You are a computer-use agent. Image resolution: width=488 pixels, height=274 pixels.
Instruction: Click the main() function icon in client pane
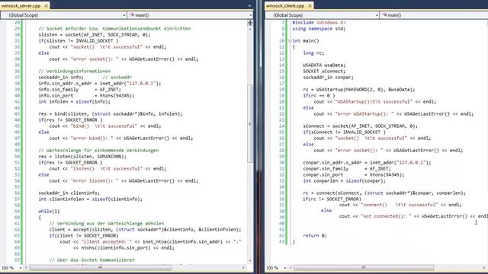[384, 15]
